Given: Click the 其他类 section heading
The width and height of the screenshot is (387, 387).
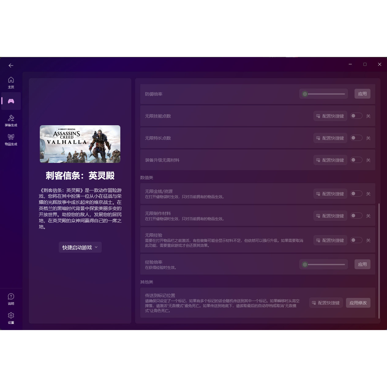Looking at the screenshot, I should (147, 282).
